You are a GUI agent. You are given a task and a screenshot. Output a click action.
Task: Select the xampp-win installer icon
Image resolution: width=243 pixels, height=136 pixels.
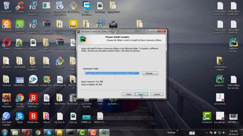click(x=46, y=80)
